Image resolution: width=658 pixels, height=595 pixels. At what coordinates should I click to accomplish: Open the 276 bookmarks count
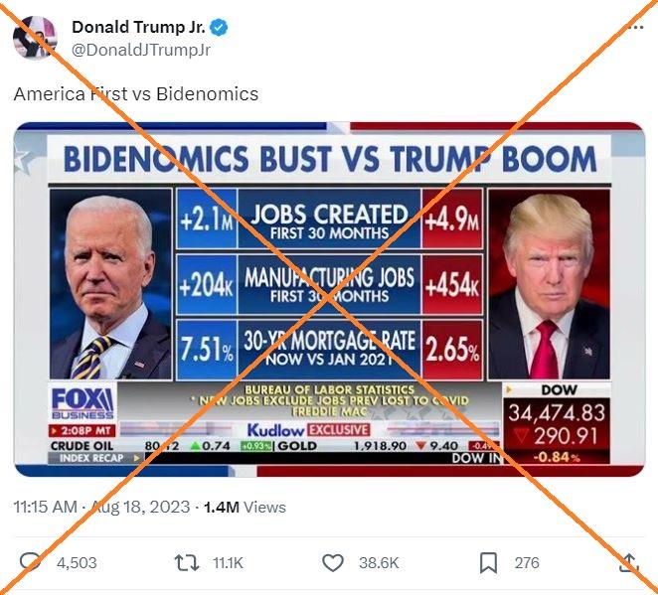[x=527, y=562]
